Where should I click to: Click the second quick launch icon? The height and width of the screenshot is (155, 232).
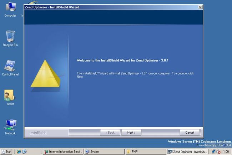pos(24,151)
